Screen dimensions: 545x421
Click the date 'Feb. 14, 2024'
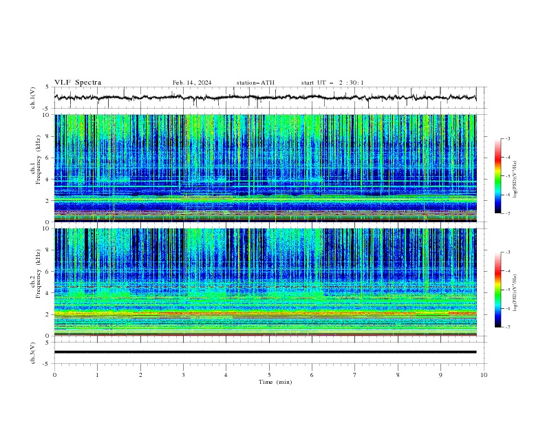pyautogui.click(x=192, y=83)
